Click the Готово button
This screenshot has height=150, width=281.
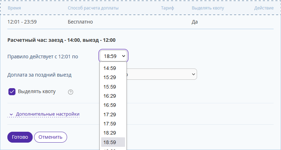(x=20, y=137)
